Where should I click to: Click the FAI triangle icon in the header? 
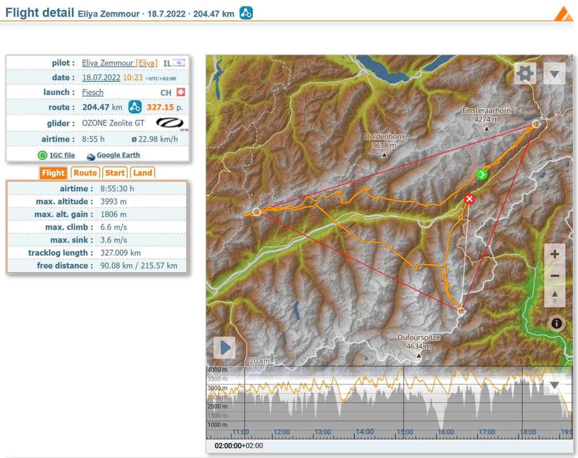click(x=246, y=13)
